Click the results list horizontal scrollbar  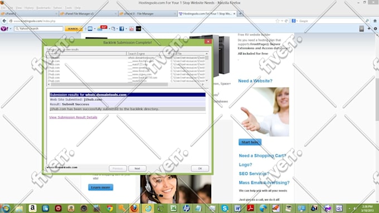click(x=109, y=85)
